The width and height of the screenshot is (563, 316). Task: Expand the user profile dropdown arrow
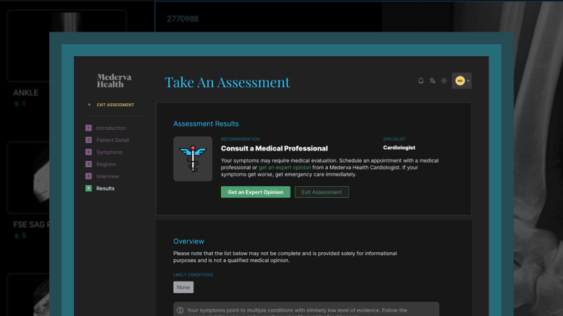point(469,81)
